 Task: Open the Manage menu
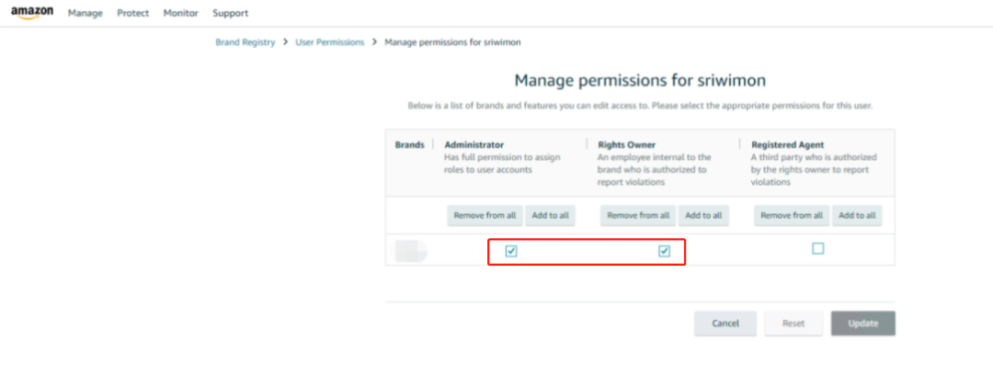[86, 14]
